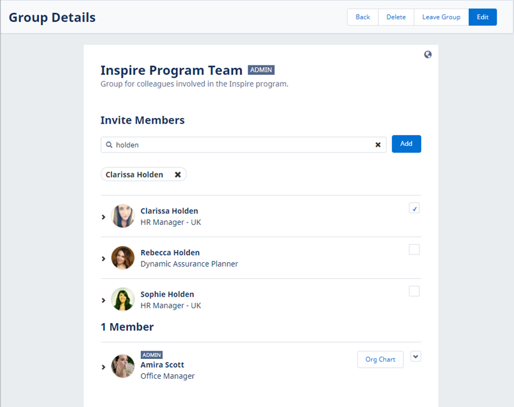Expand Sophie Holden's row chevron
Image resolution: width=514 pixels, height=407 pixels.
[104, 301]
